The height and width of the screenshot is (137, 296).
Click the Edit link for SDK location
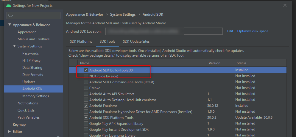click(x=230, y=31)
